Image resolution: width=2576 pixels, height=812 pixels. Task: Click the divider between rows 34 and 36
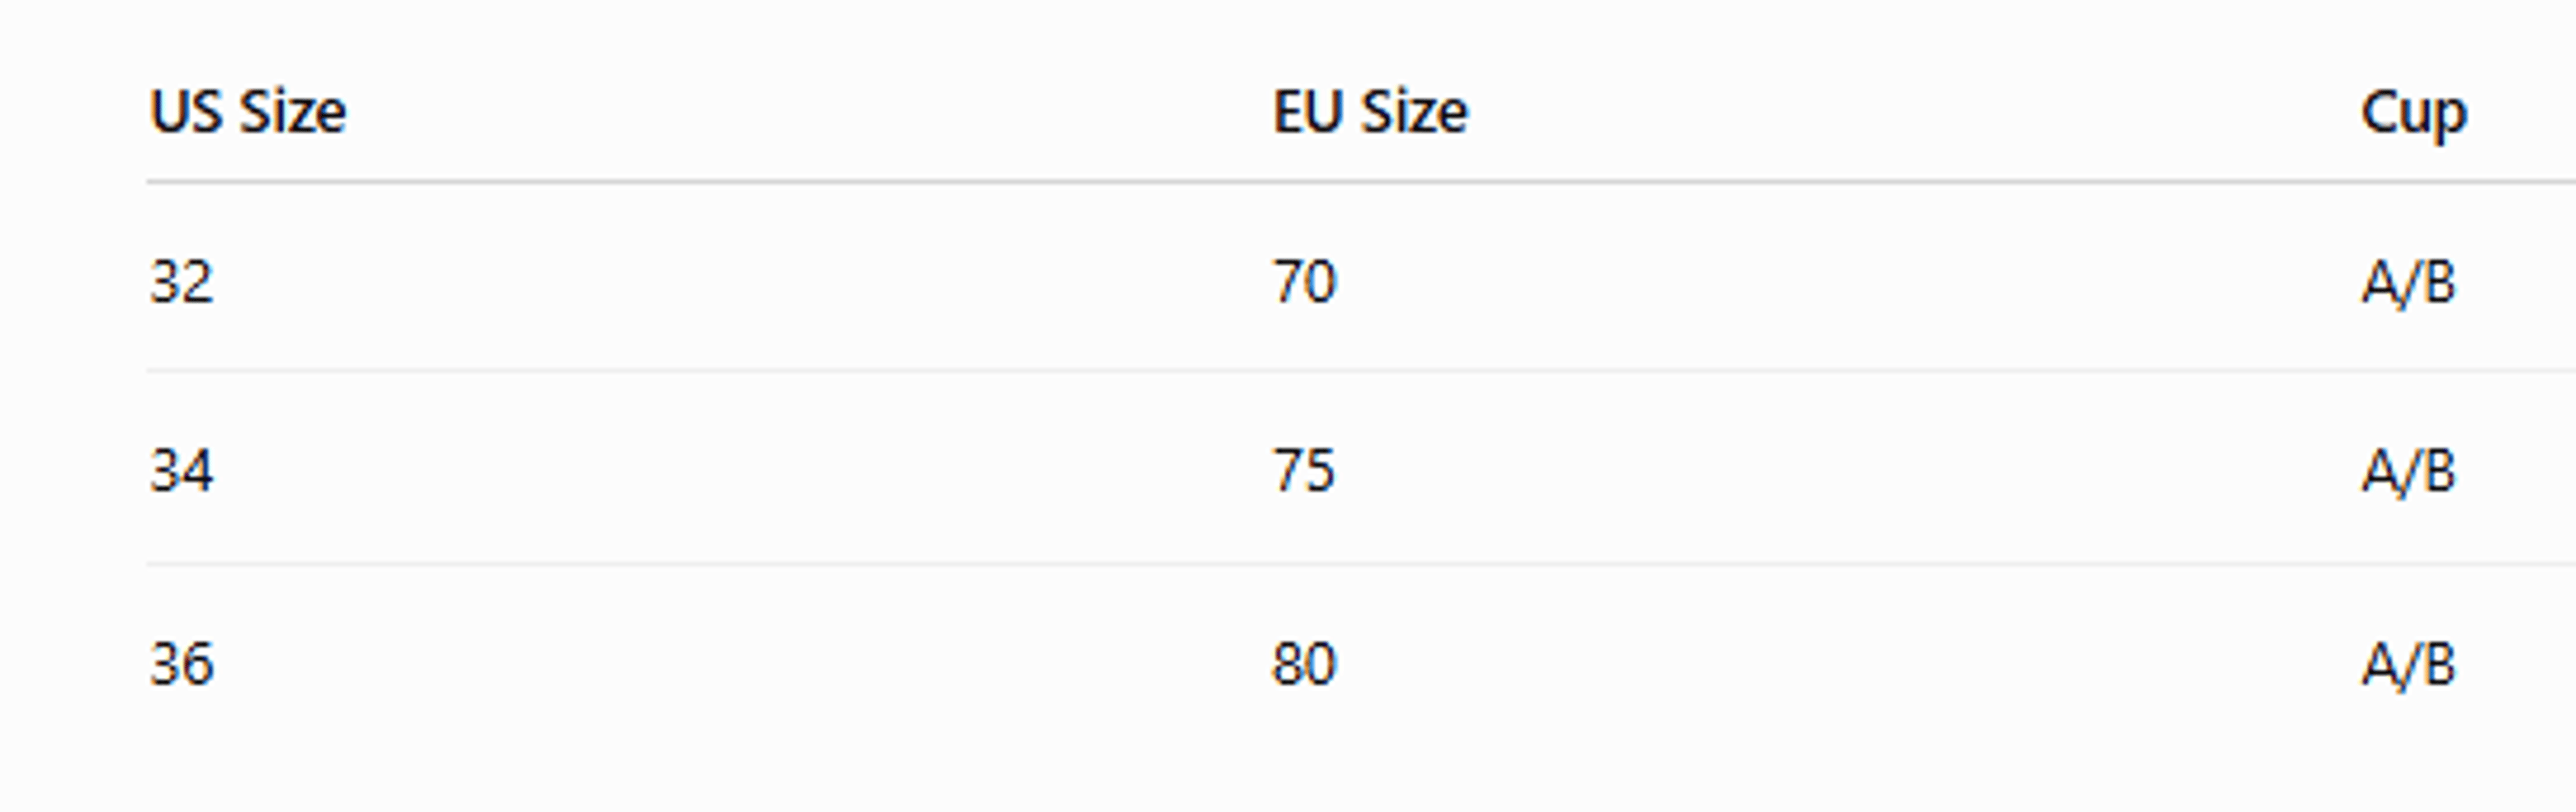tap(1361, 564)
